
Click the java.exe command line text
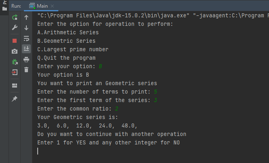[113, 16]
